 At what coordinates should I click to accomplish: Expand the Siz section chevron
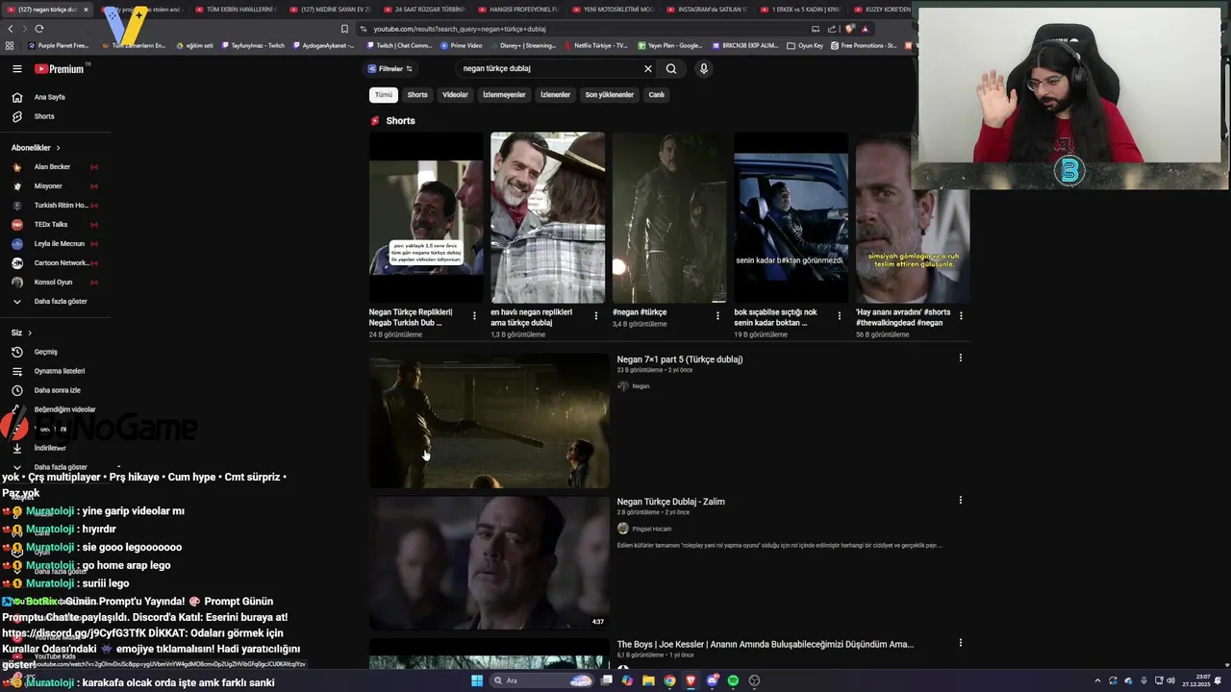tap(30, 333)
